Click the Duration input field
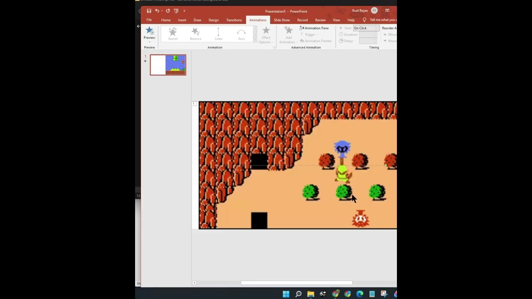The width and height of the screenshot is (532, 299). pyautogui.click(x=368, y=34)
